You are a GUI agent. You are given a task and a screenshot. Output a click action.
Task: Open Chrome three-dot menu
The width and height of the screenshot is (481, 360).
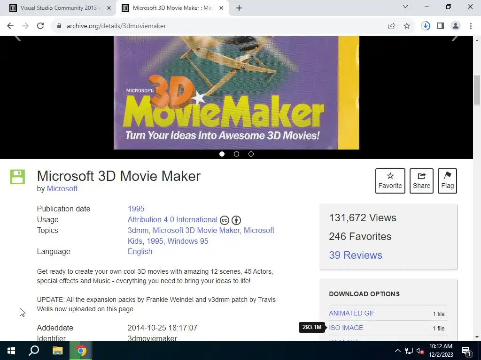coord(471,26)
